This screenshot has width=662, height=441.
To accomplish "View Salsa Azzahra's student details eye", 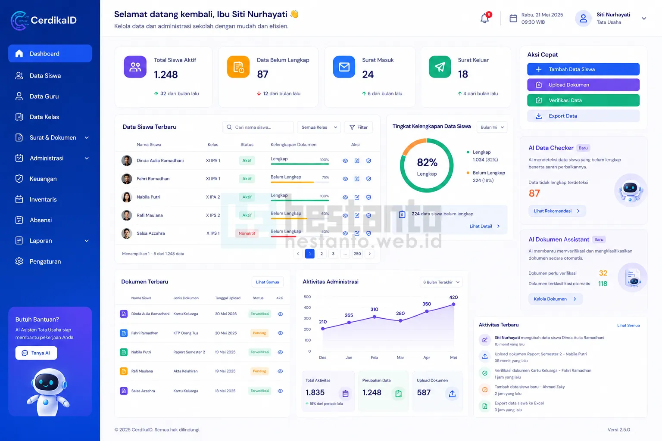I will click(345, 233).
